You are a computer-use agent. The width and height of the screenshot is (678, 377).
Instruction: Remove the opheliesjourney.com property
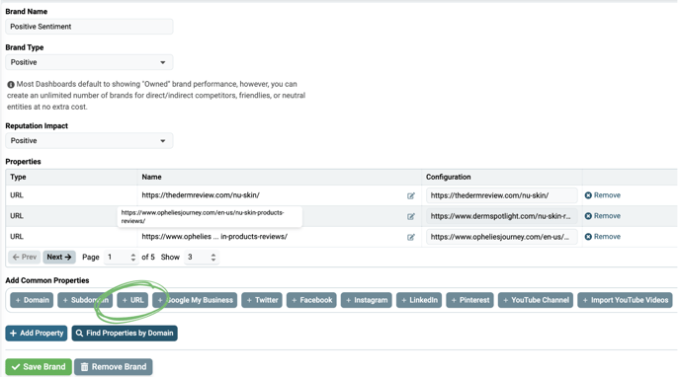pos(602,237)
